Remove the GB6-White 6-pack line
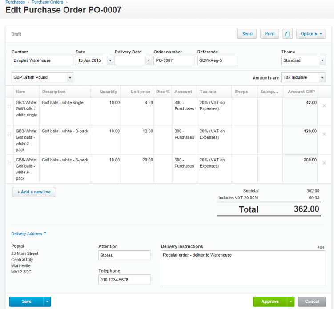334x309 pixels. pyautogui.click(x=324, y=163)
